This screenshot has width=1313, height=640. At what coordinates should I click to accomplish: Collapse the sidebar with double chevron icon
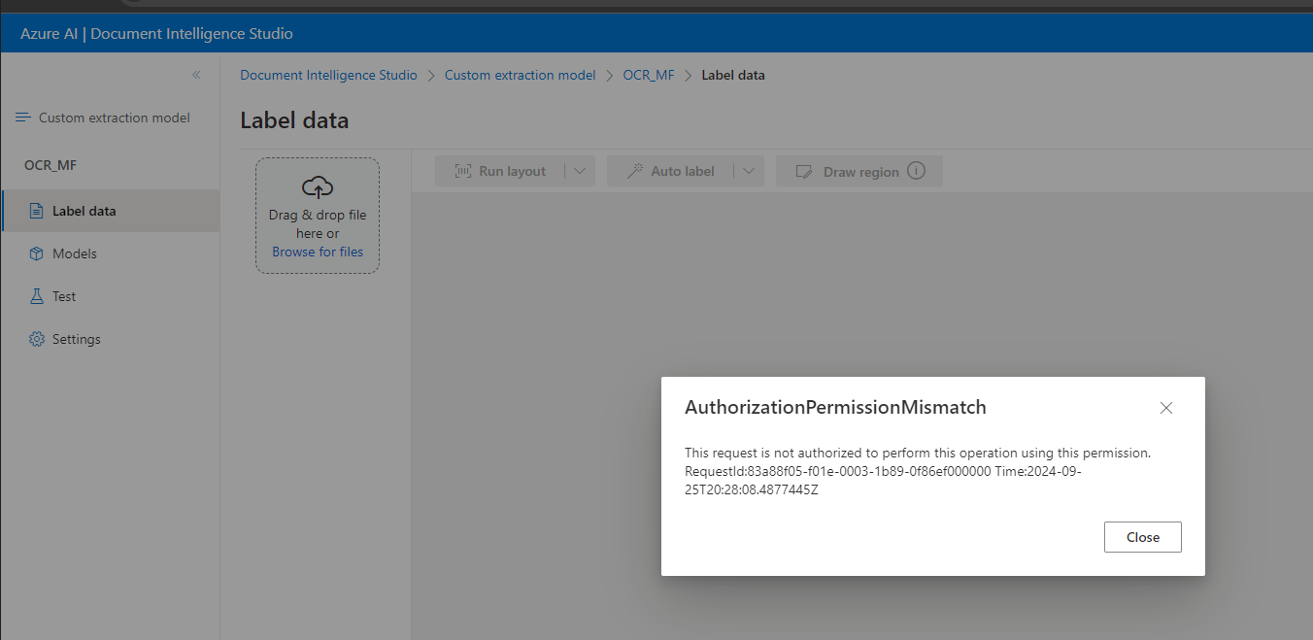pyautogui.click(x=196, y=75)
